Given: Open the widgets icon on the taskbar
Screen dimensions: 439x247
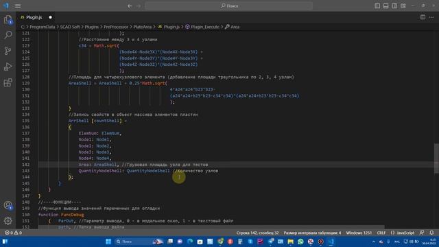Looking at the screenshot, I should click(5, 242).
